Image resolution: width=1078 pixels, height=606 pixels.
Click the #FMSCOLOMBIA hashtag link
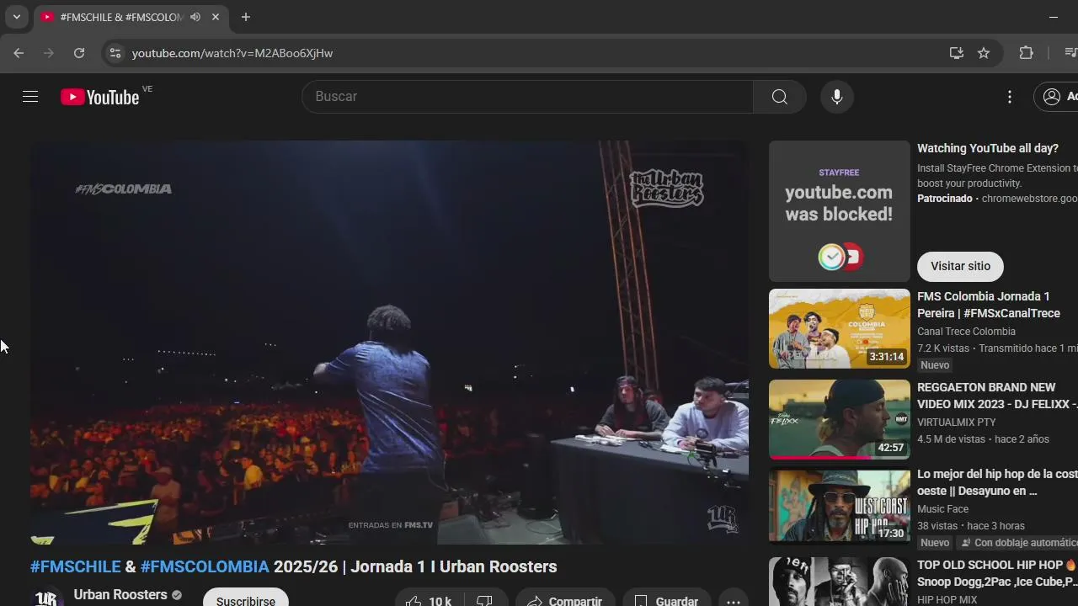point(205,566)
